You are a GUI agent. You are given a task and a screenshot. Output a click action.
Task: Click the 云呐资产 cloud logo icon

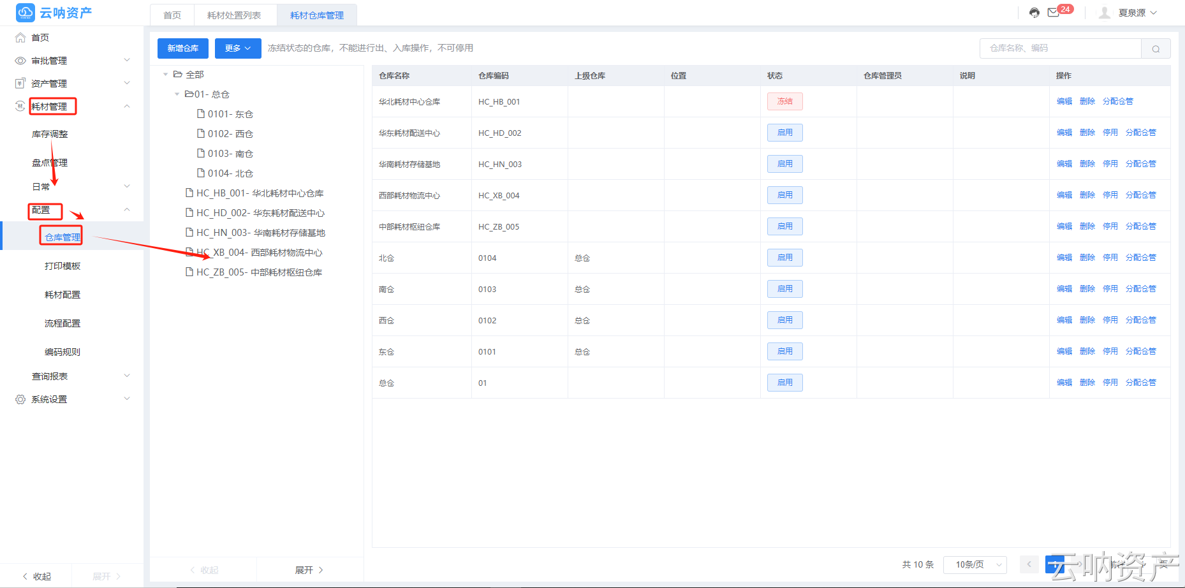point(26,13)
